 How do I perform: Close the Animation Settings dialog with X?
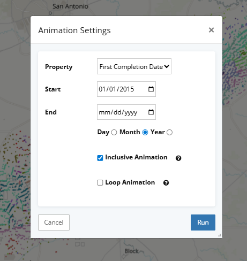(211, 30)
